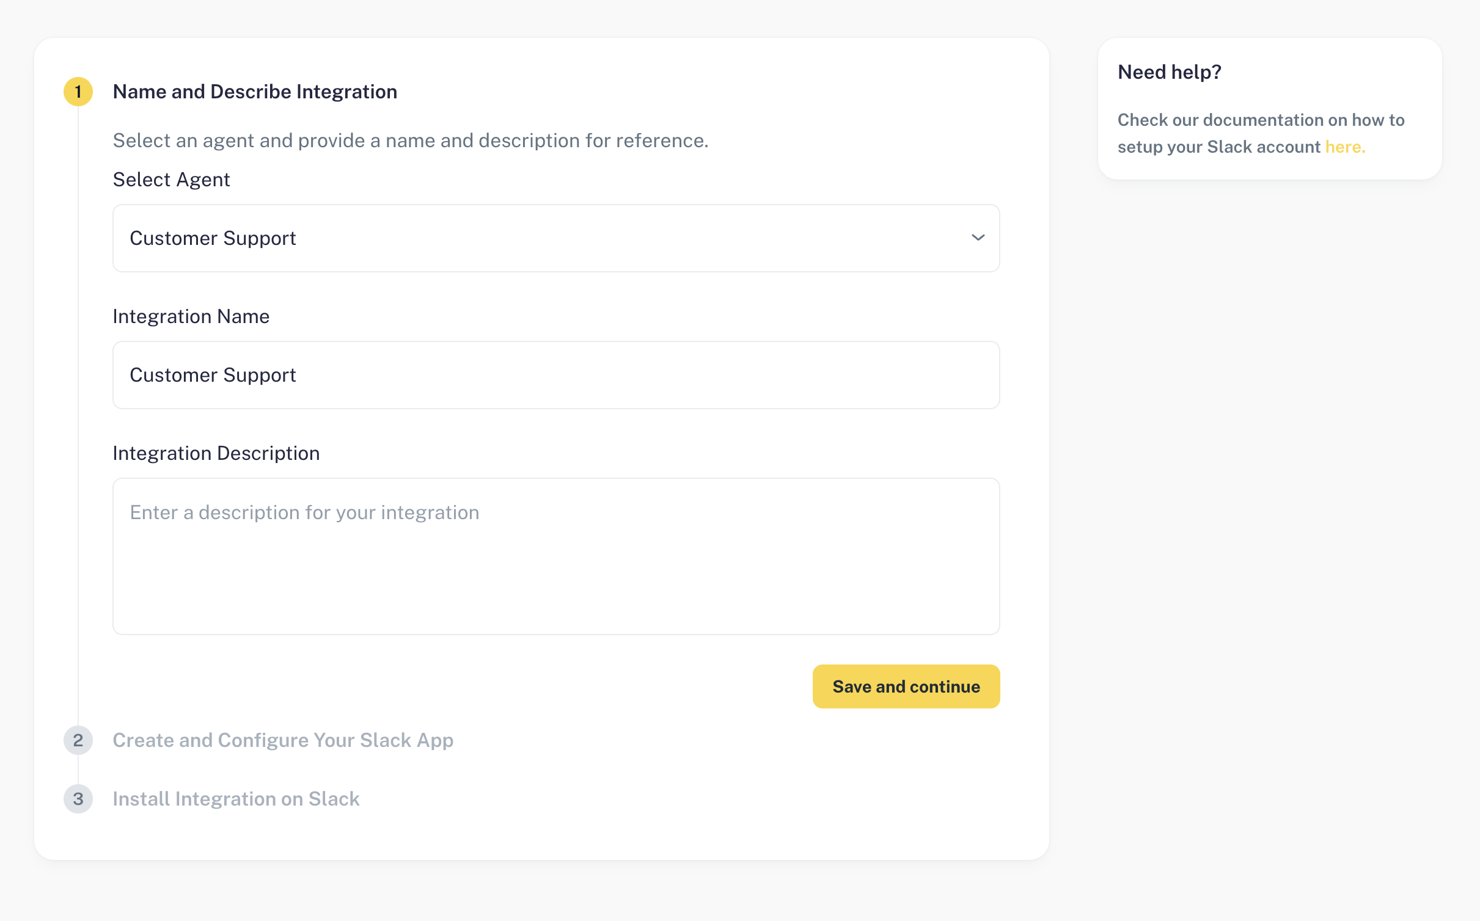Click the Integration Name input field

coord(555,375)
